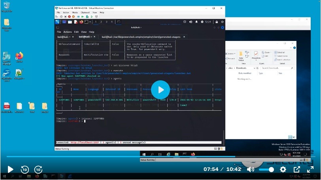Viewport: 321px width, 180px height.
Task: Play the video using the center play button
Action: pos(160,90)
